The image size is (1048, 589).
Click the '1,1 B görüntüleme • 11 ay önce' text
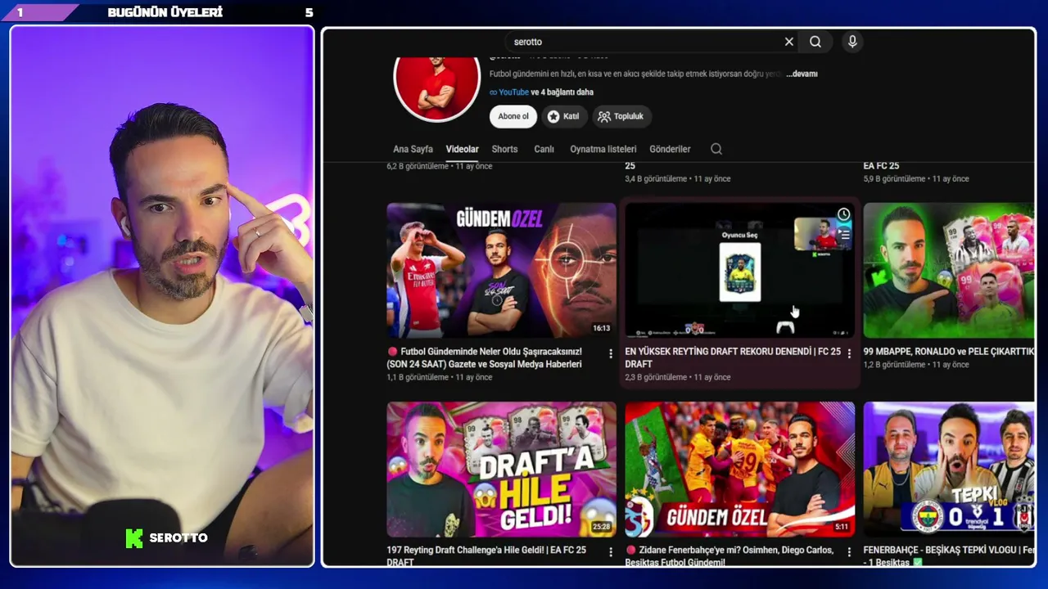click(x=439, y=377)
